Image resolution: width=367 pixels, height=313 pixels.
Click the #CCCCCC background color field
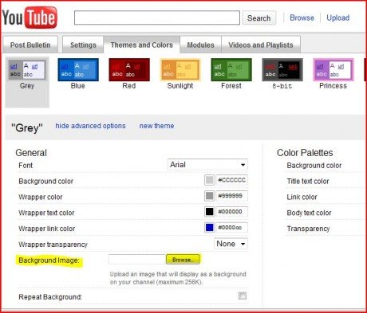(232, 180)
